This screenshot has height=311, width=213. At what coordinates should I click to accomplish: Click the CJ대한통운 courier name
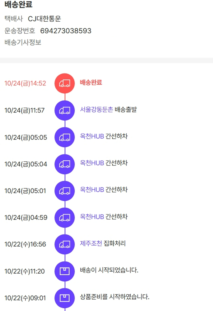(45, 19)
